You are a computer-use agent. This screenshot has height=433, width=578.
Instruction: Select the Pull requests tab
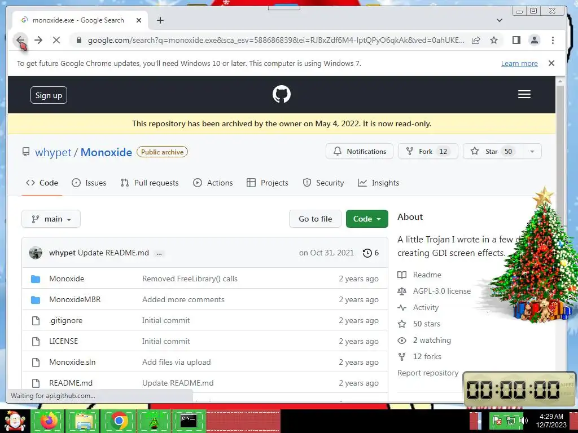(x=149, y=183)
